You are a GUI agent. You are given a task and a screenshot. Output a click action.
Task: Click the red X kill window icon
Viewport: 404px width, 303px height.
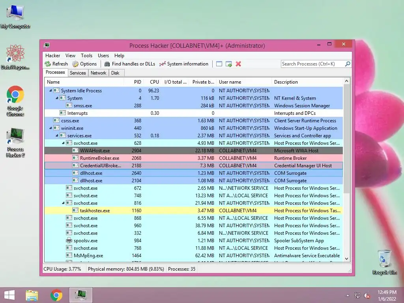pyautogui.click(x=238, y=64)
